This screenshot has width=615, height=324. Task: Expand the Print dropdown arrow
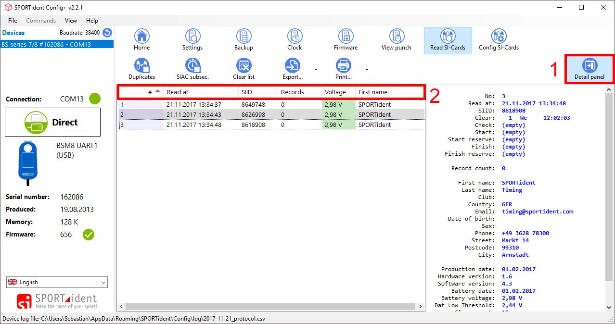point(367,69)
